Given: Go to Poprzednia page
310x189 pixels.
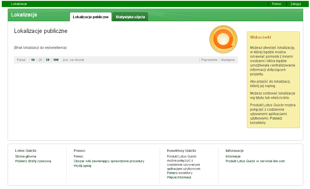Looking at the screenshot, I should (x=209, y=60).
